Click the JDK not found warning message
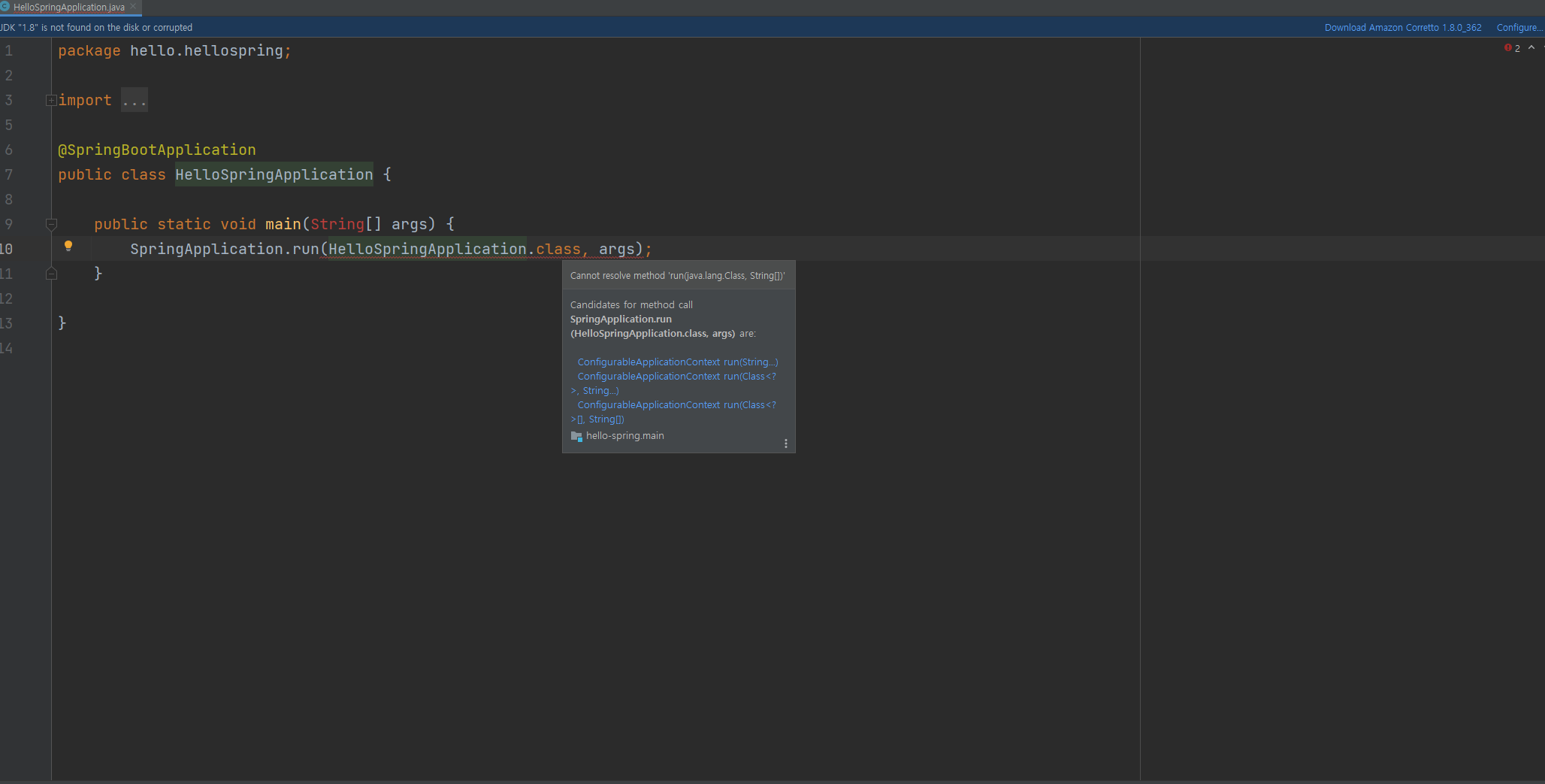 coord(96,28)
